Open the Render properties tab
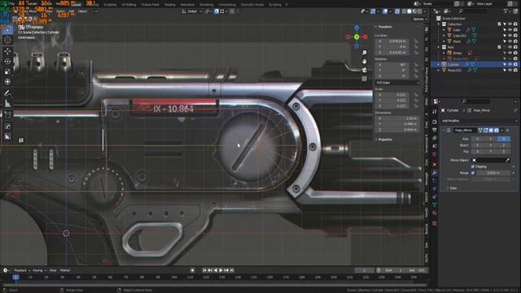The width and height of the screenshot is (521, 293). [x=434, y=121]
